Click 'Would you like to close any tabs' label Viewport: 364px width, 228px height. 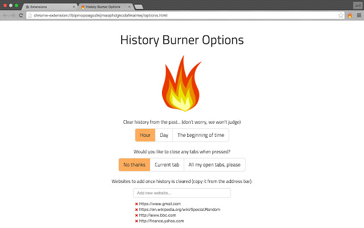182,152
